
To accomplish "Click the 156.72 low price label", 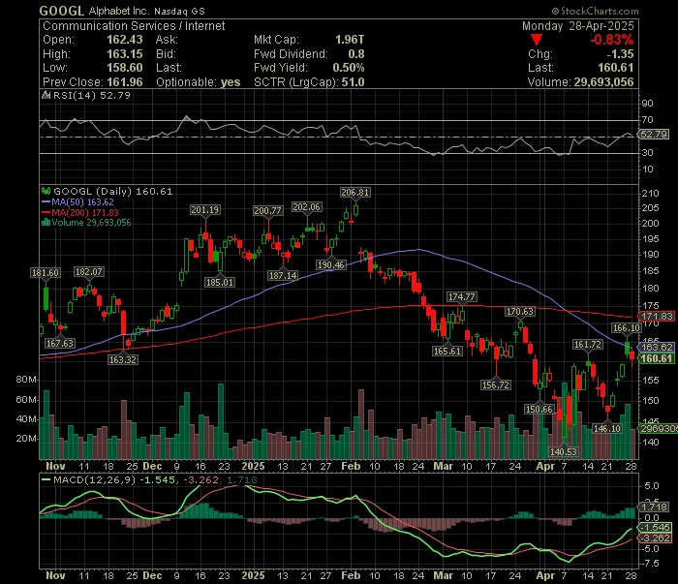I will [x=496, y=384].
